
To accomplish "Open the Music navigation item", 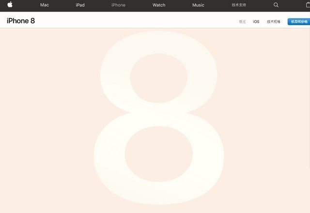I will 198,5.
